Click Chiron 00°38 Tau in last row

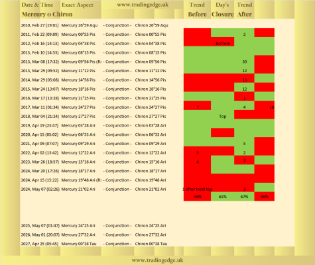coord(151,244)
